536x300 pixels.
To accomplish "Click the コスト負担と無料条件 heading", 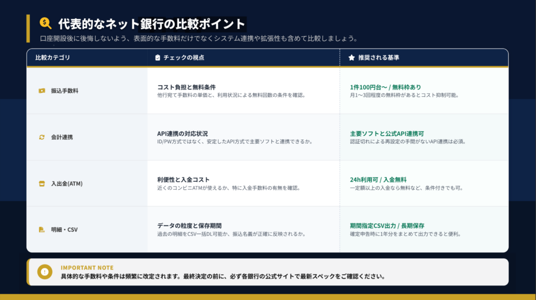I will (x=186, y=87).
